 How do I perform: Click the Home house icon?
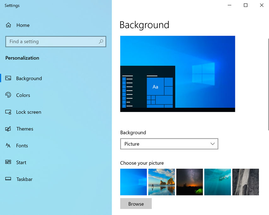point(8,25)
